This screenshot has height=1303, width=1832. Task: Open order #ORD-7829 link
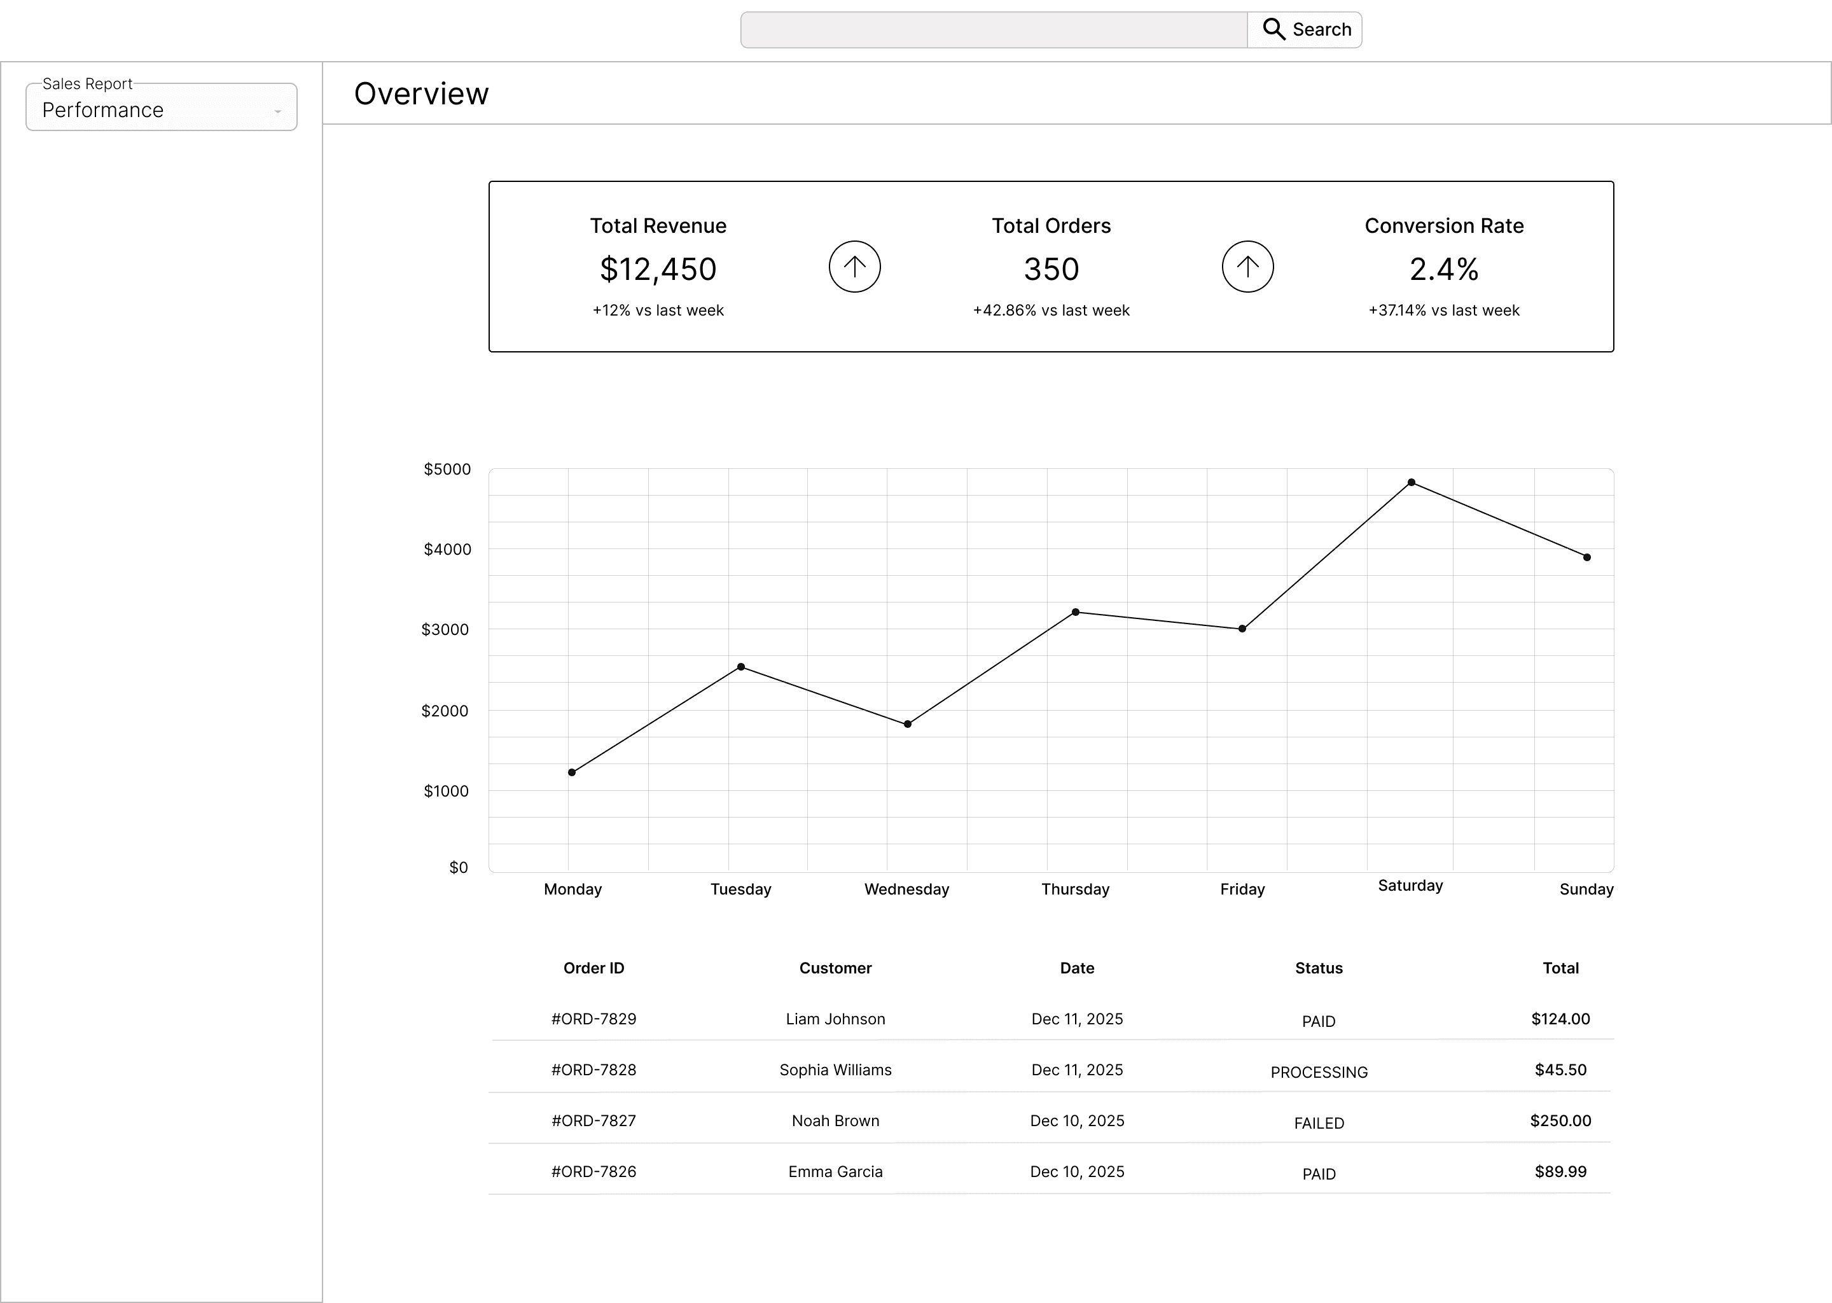click(593, 1018)
